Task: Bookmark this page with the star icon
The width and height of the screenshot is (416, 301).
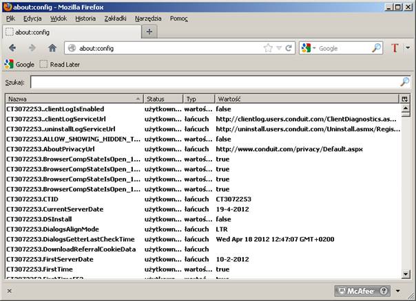Action: coord(268,48)
